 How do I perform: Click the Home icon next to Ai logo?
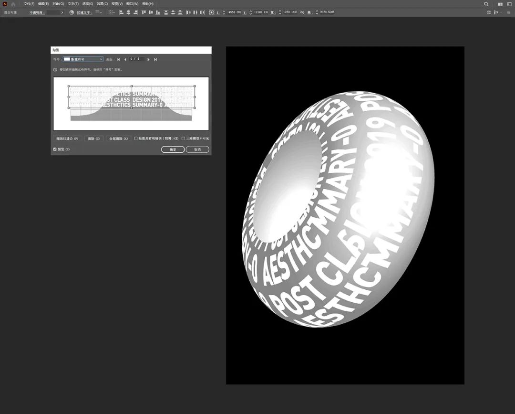[x=13, y=4]
